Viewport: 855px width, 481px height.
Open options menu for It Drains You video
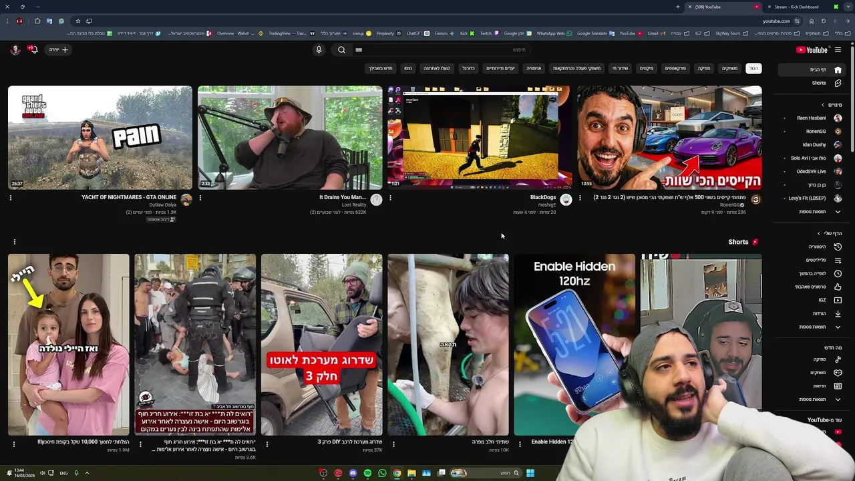click(x=200, y=198)
